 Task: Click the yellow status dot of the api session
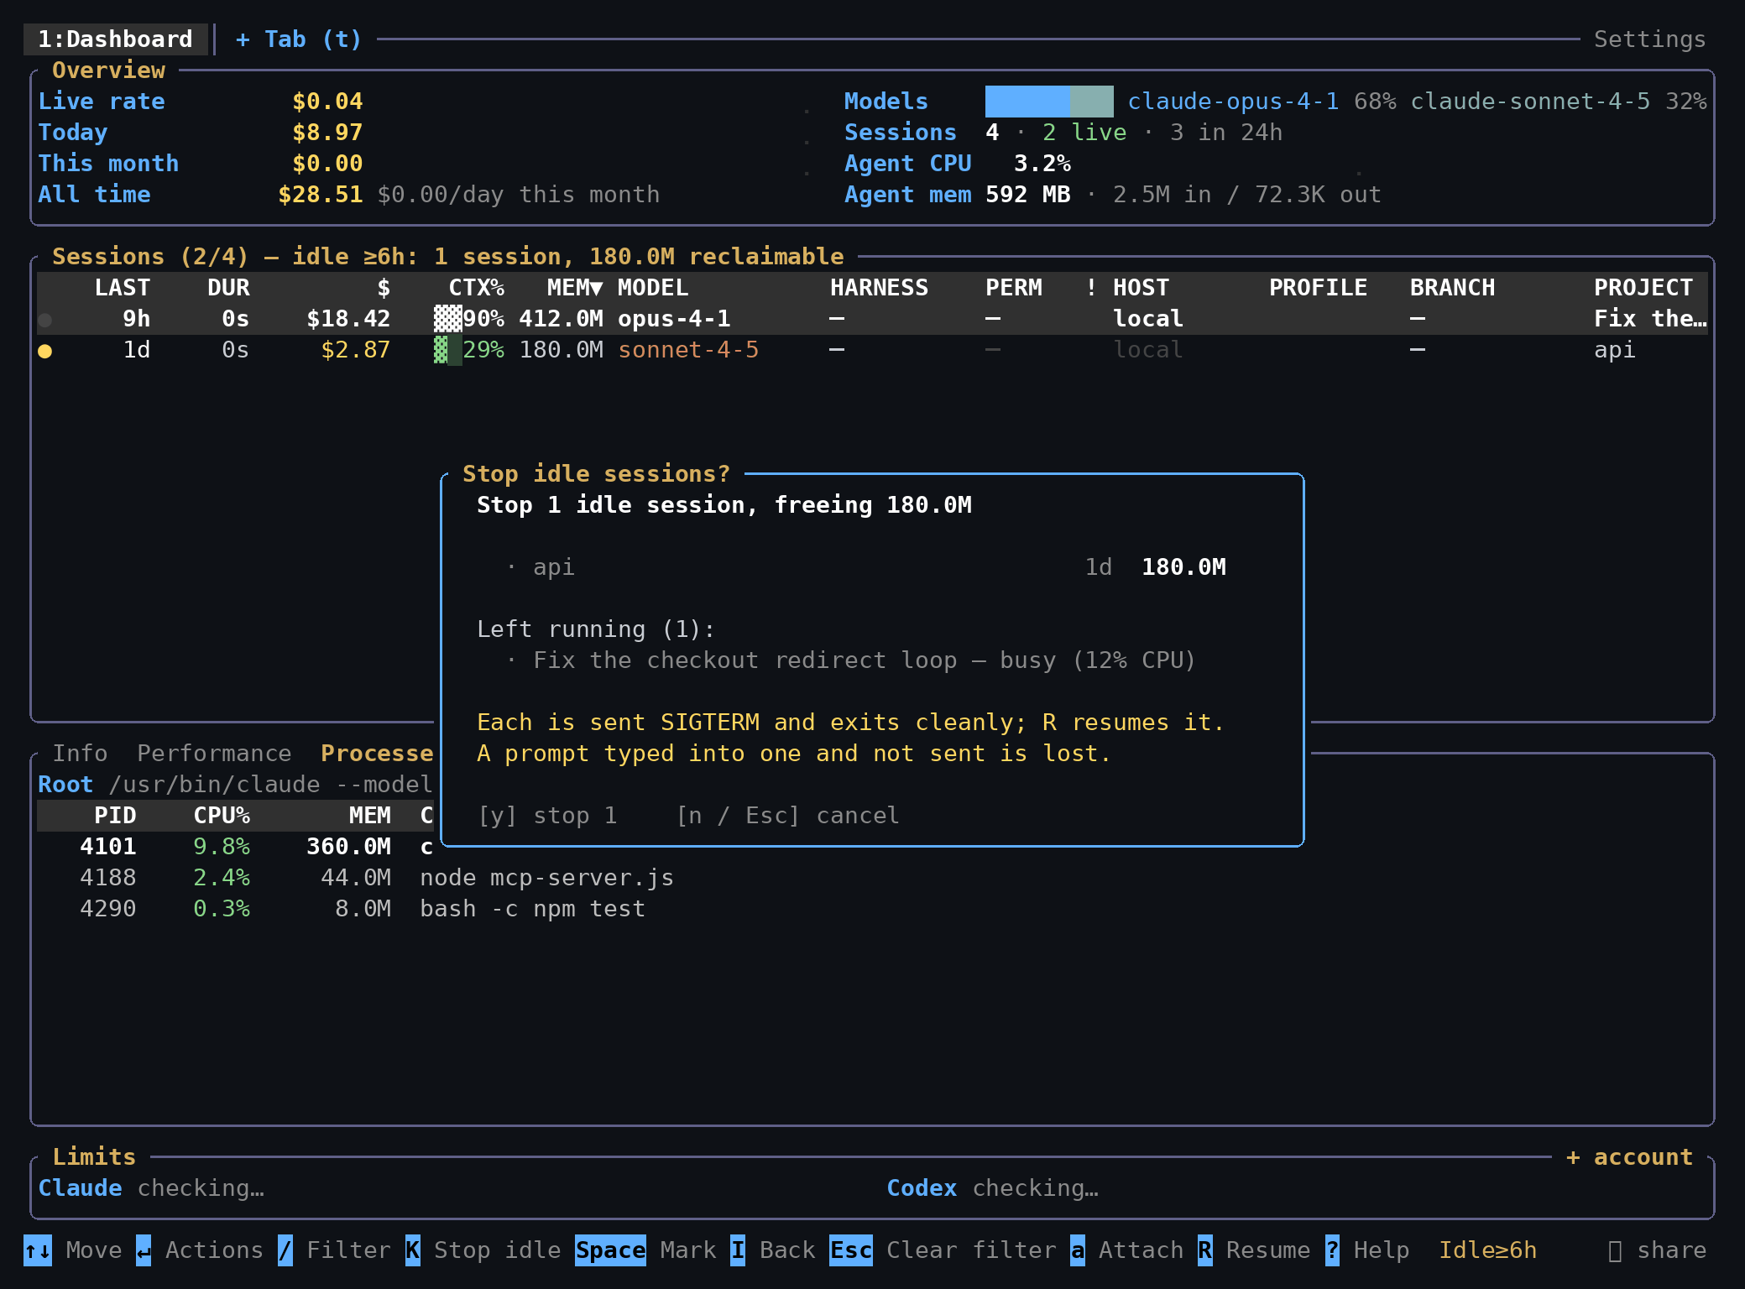tap(45, 351)
